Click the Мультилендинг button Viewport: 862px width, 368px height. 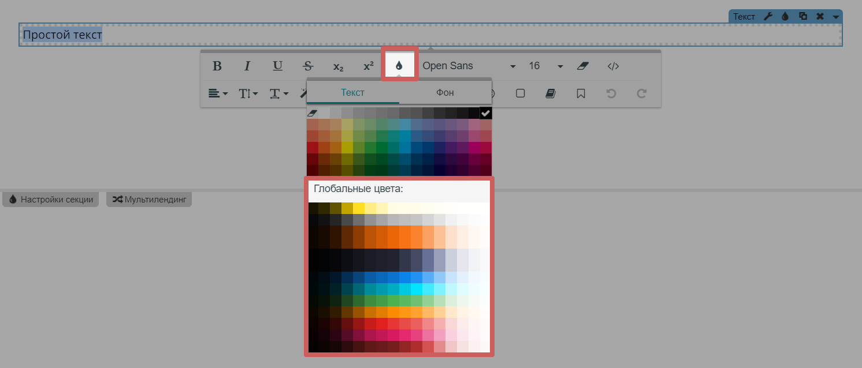pyautogui.click(x=149, y=200)
